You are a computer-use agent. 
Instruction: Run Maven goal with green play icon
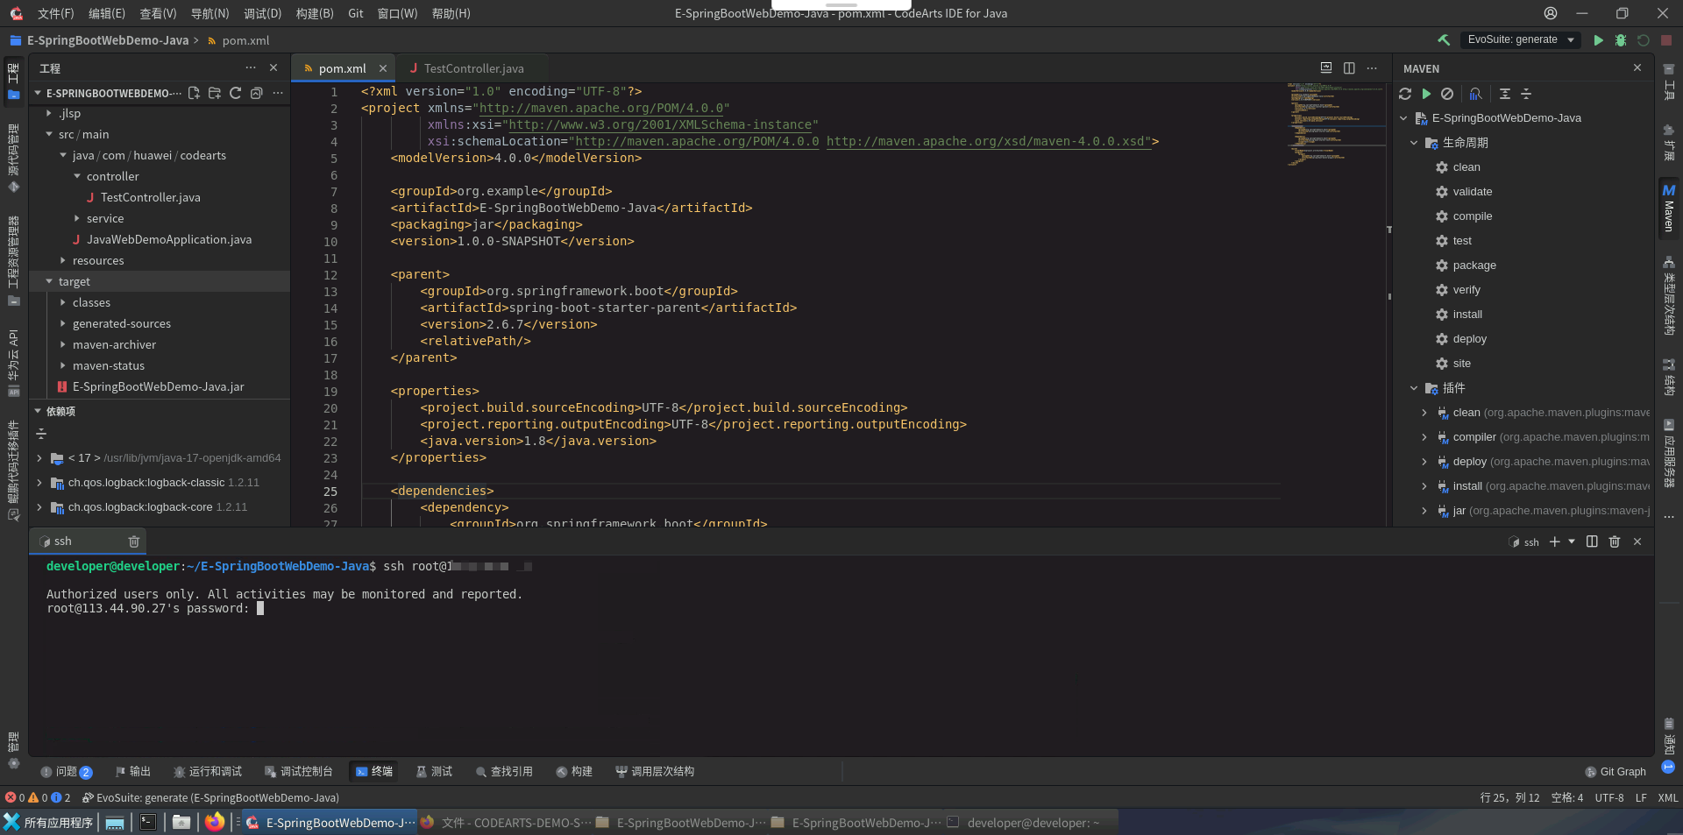[1426, 94]
